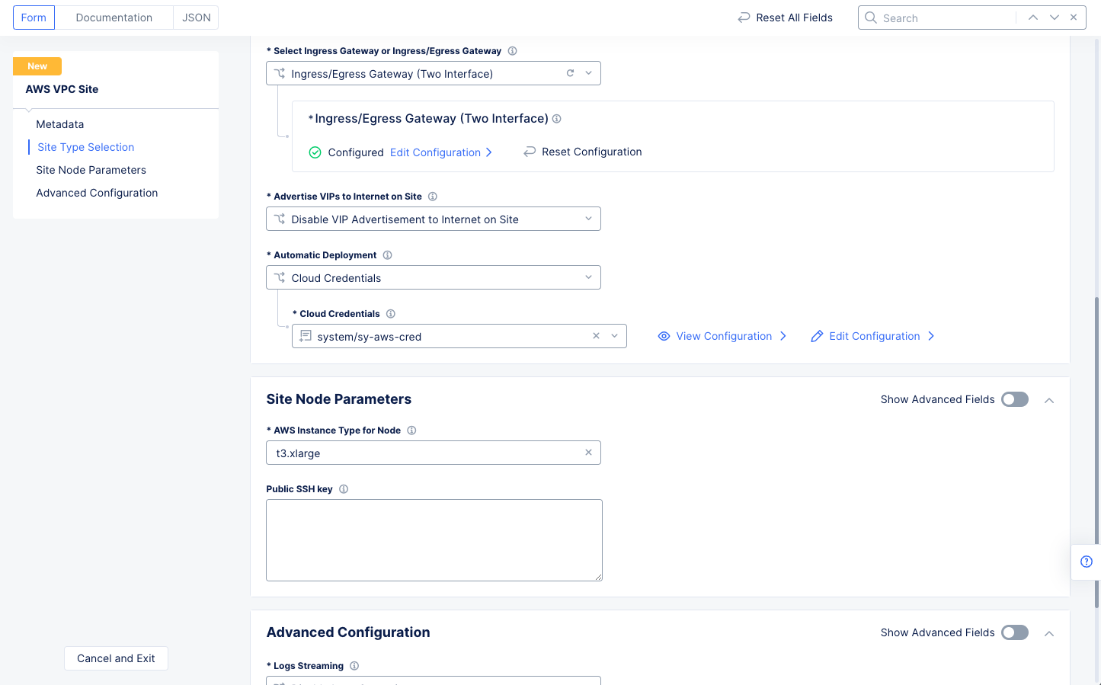Screen dimensions: 1101x685
Task: Collapse the Site Node Parameters section
Action: [1049, 399]
